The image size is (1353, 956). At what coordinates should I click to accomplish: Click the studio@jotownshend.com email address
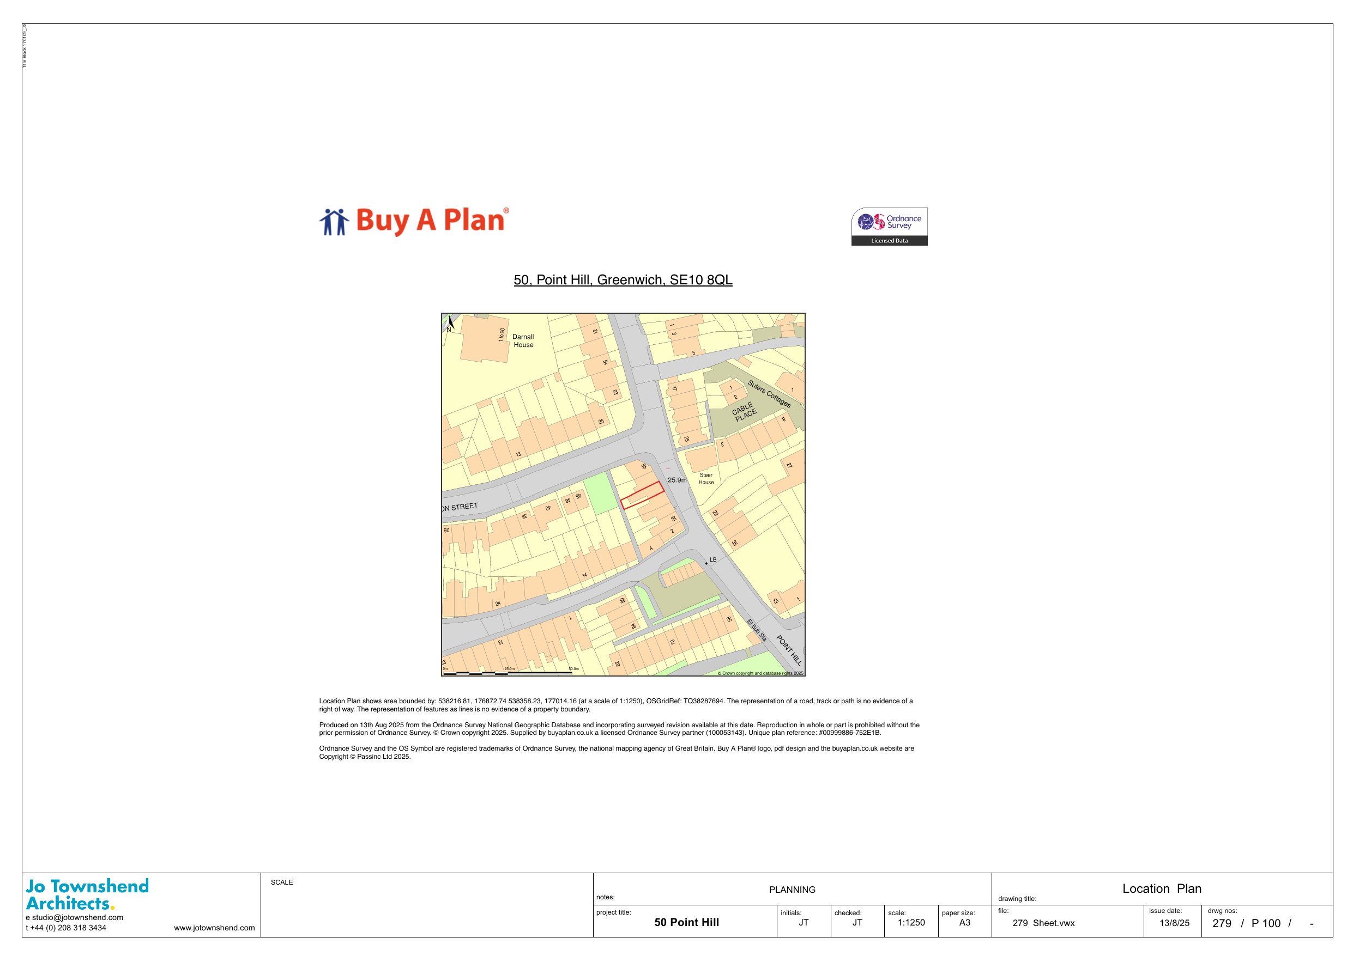(x=77, y=917)
